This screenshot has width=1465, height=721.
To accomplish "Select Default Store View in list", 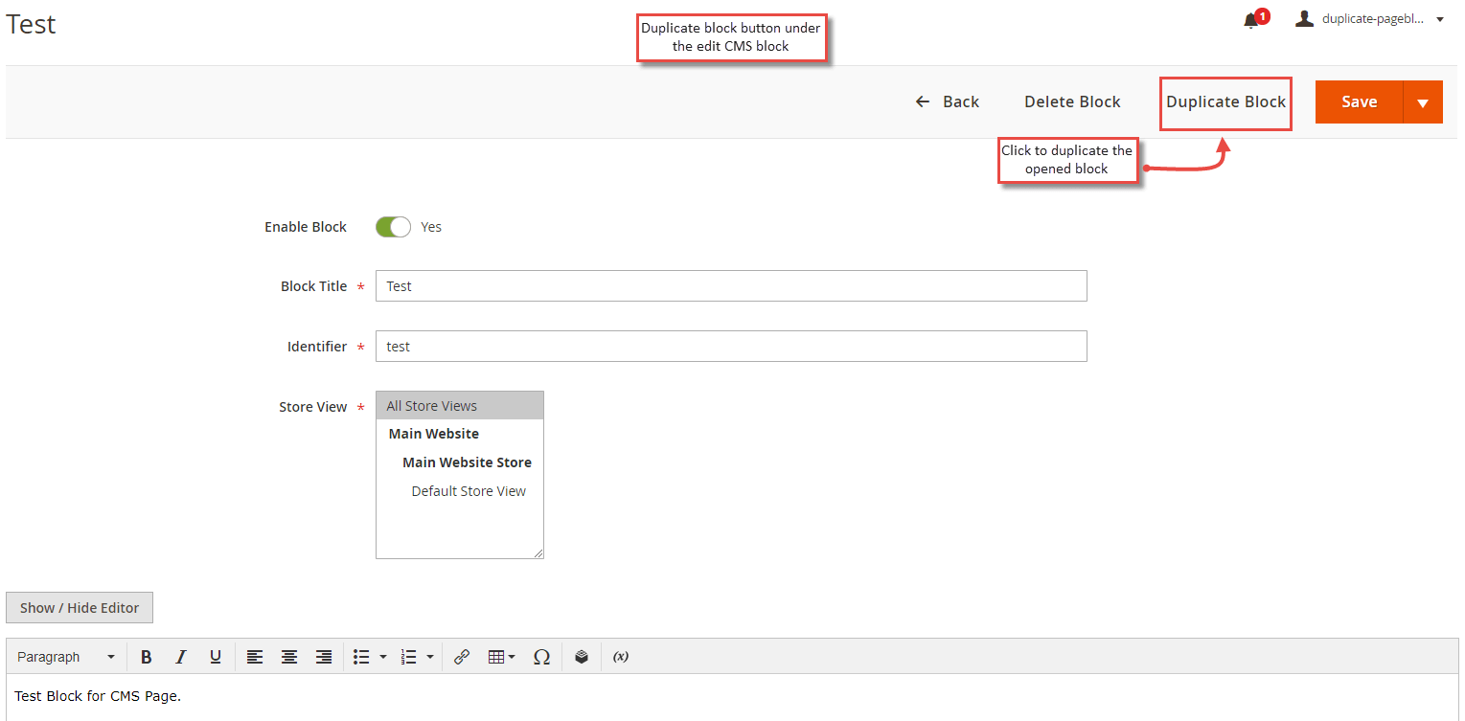I will pos(469,491).
